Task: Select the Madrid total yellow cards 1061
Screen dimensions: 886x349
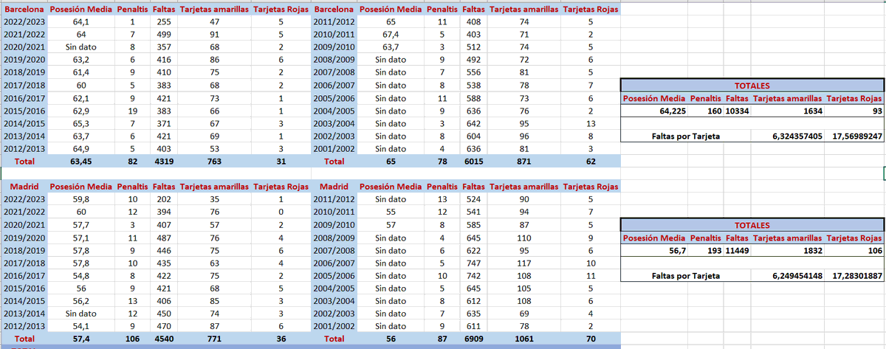Action: 524,339
